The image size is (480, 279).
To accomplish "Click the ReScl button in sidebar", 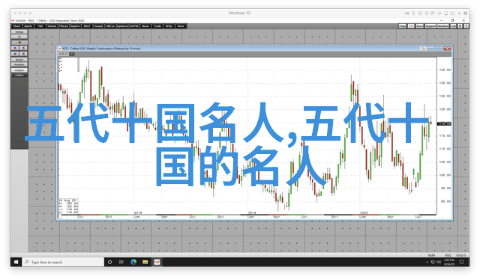I will (19, 60).
